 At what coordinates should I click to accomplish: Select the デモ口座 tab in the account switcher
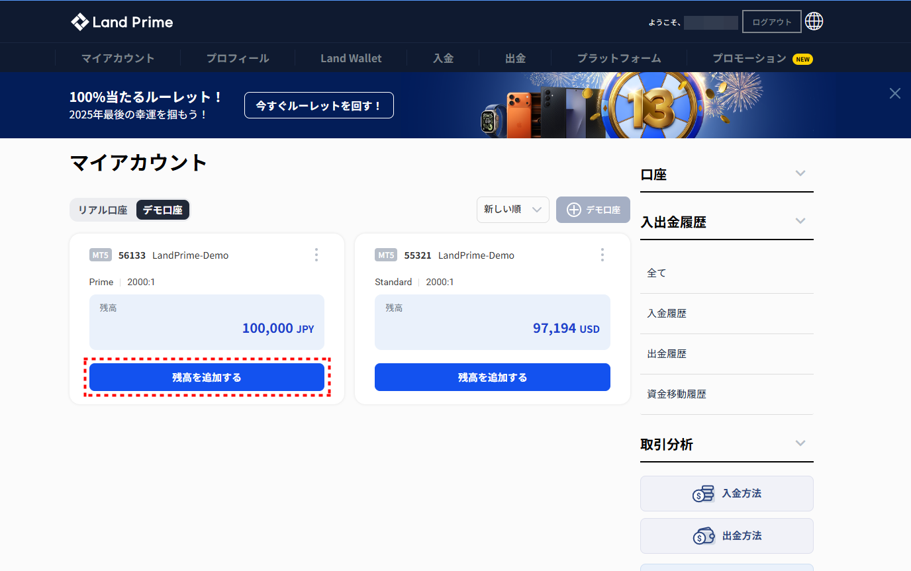[163, 210]
